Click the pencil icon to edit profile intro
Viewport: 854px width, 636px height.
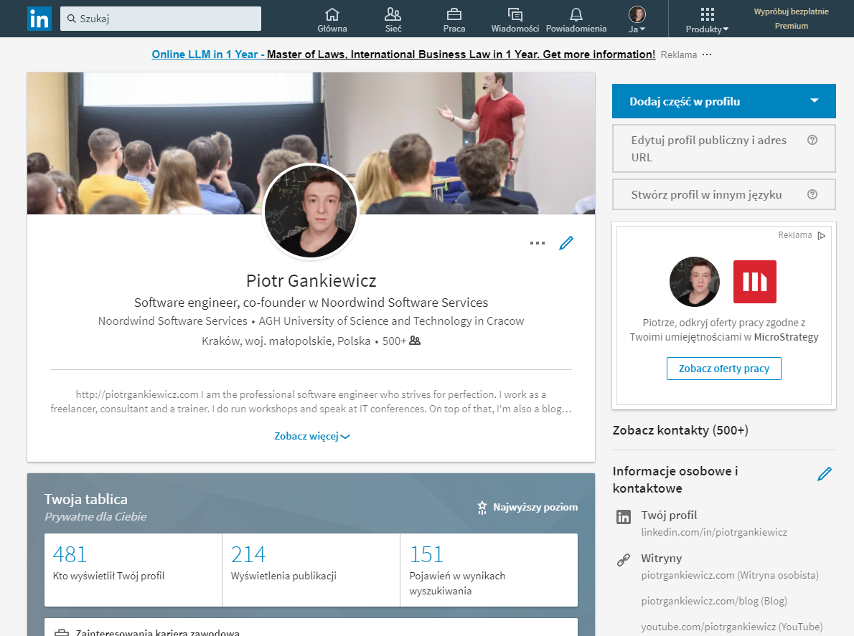(x=566, y=242)
